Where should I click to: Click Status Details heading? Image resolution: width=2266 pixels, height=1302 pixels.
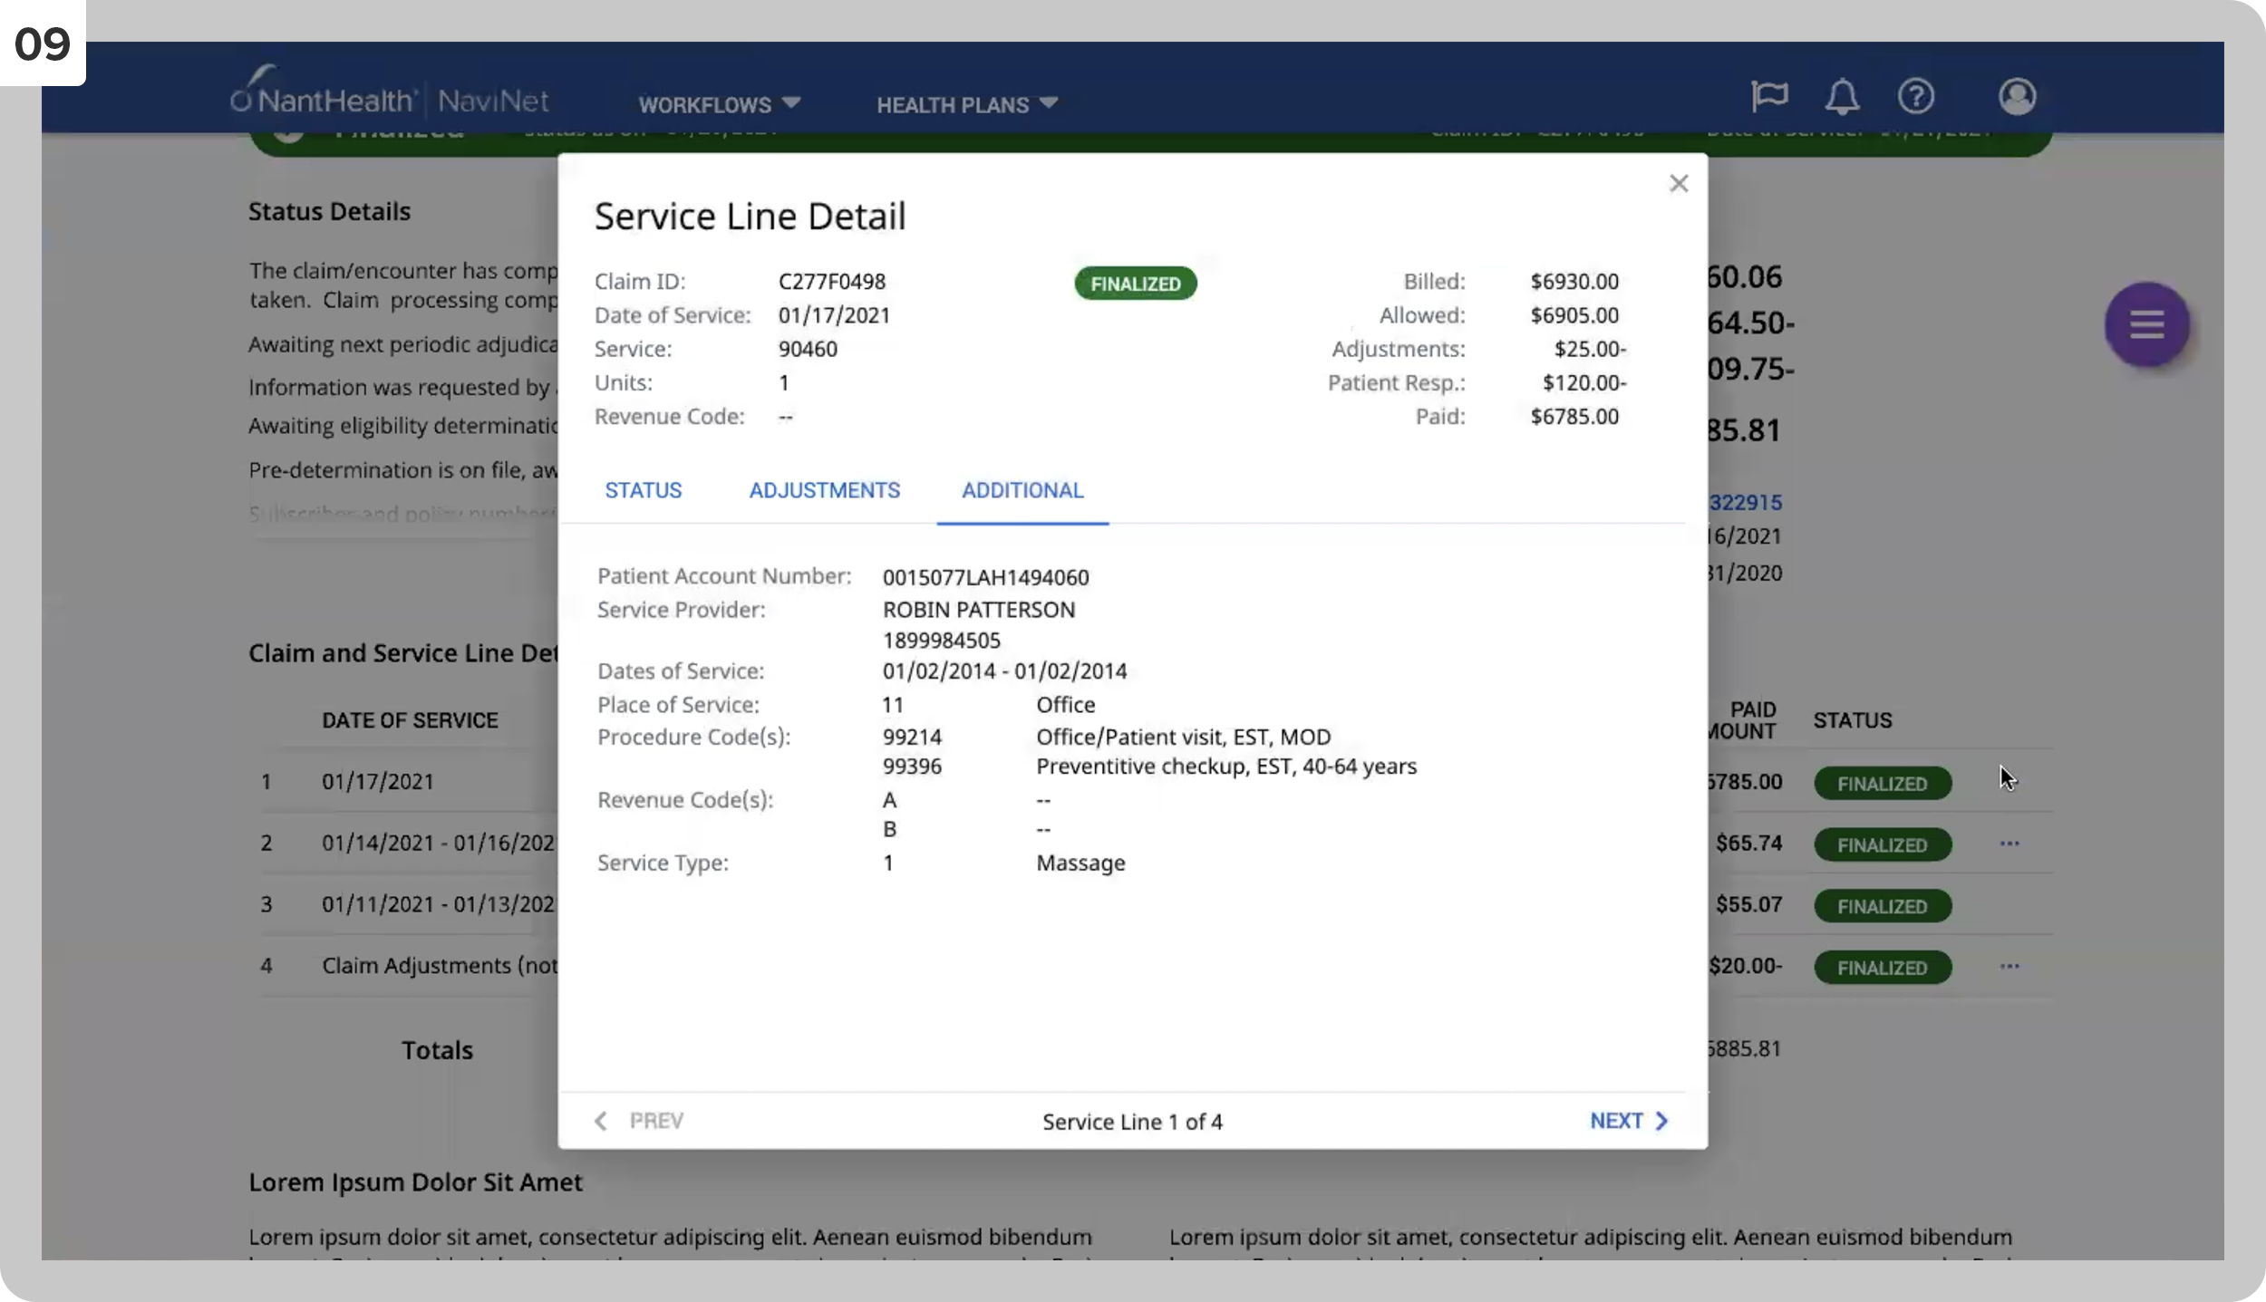pyautogui.click(x=329, y=211)
